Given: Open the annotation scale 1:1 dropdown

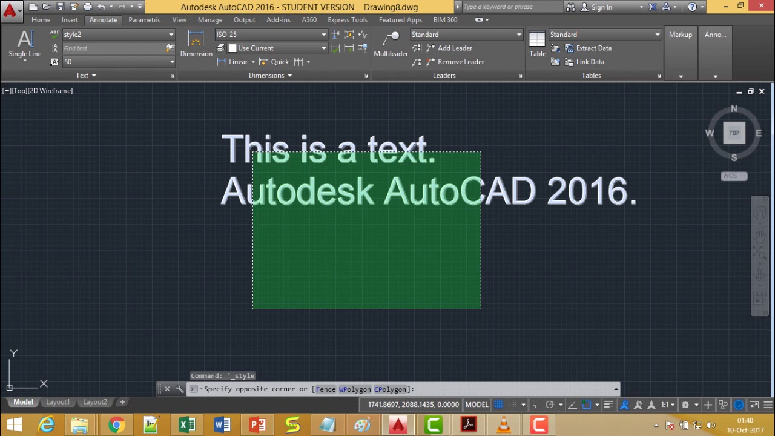Looking at the screenshot, I should 668,405.
